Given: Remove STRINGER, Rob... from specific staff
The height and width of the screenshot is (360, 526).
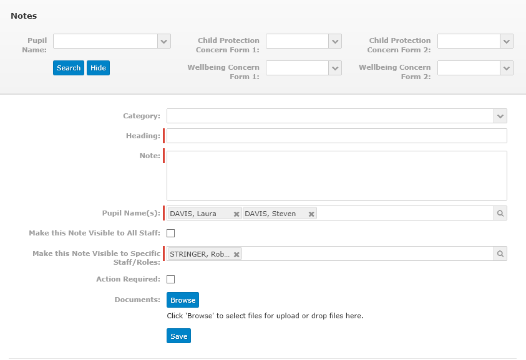Looking at the screenshot, I should point(236,255).
